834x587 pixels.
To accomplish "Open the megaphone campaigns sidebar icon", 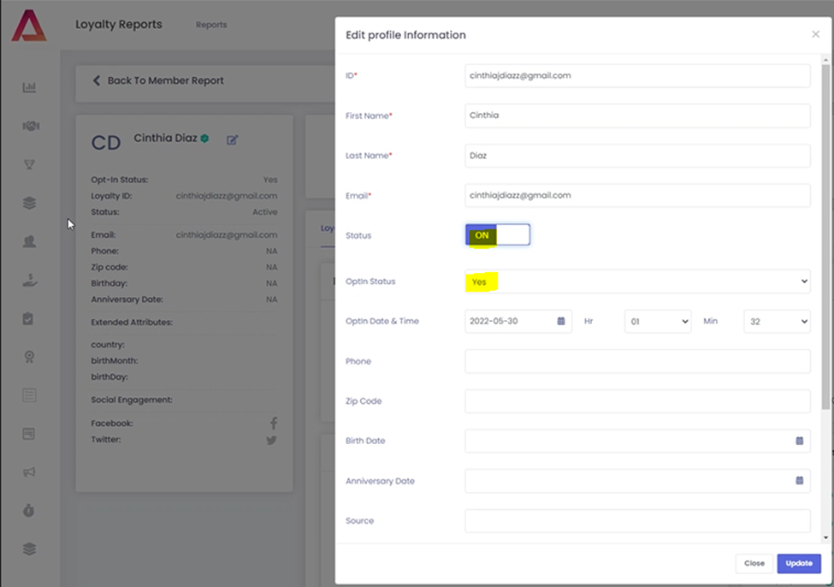I will point(29,472).
